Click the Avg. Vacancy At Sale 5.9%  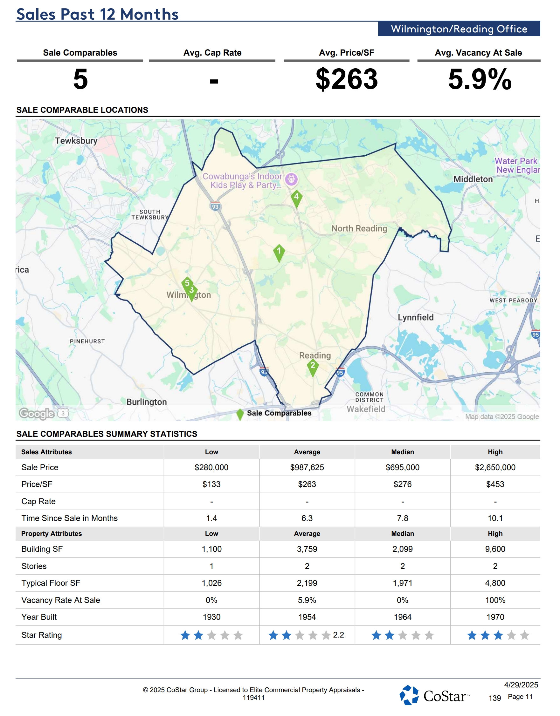click(480, 79)
